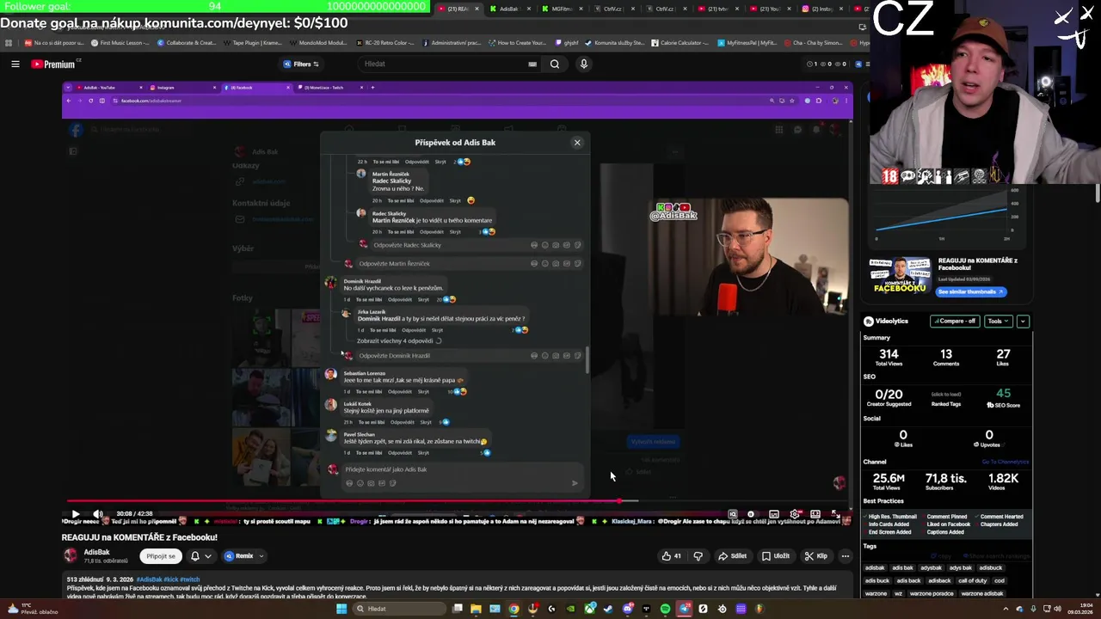
Task: Open 'First Music Lesson' bookmark
Action: (x=120, y=42)
